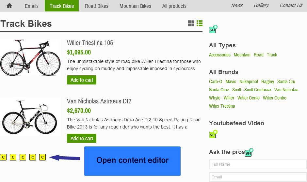Open the News page
The height and width of the screenshot is (182, 307).
pyautogui.click(x=237, y=6)
